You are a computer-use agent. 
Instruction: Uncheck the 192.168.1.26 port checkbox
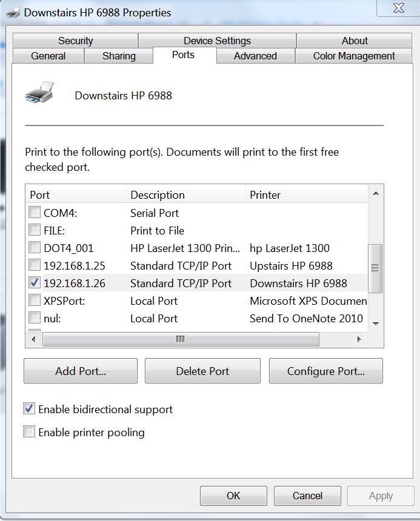click(x=34, y=282)
